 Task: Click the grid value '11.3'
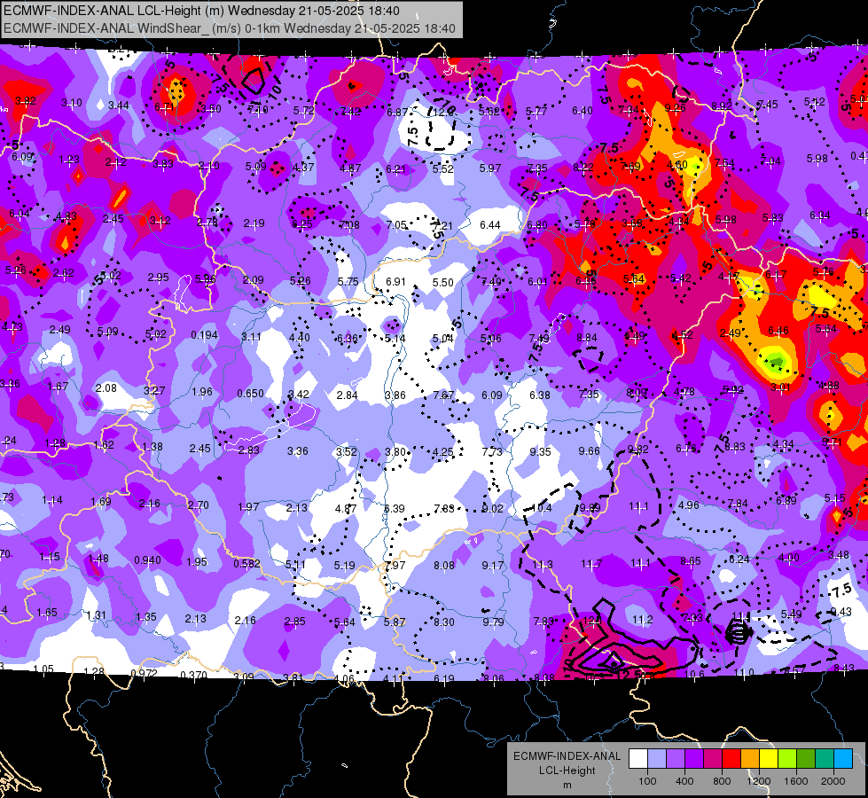tap(542, 564)
